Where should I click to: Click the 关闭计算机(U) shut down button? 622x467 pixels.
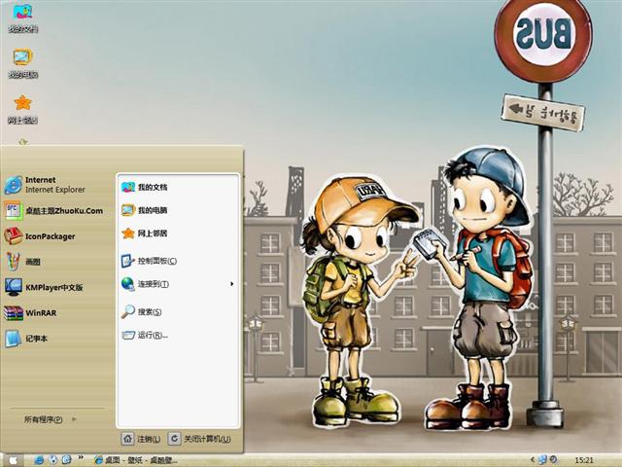click(199, 439)
